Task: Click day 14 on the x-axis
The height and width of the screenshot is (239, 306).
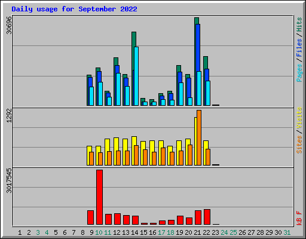Action: pyautogui.click(x=134, y=232)
